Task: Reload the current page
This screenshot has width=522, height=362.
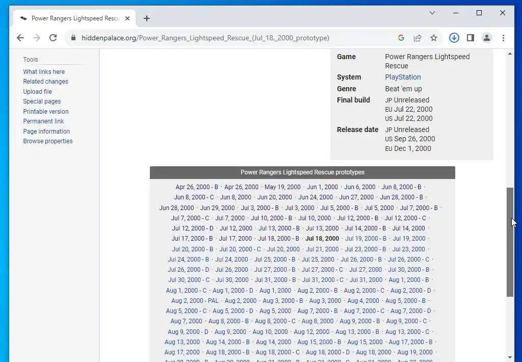Action: tap(53, 38)
